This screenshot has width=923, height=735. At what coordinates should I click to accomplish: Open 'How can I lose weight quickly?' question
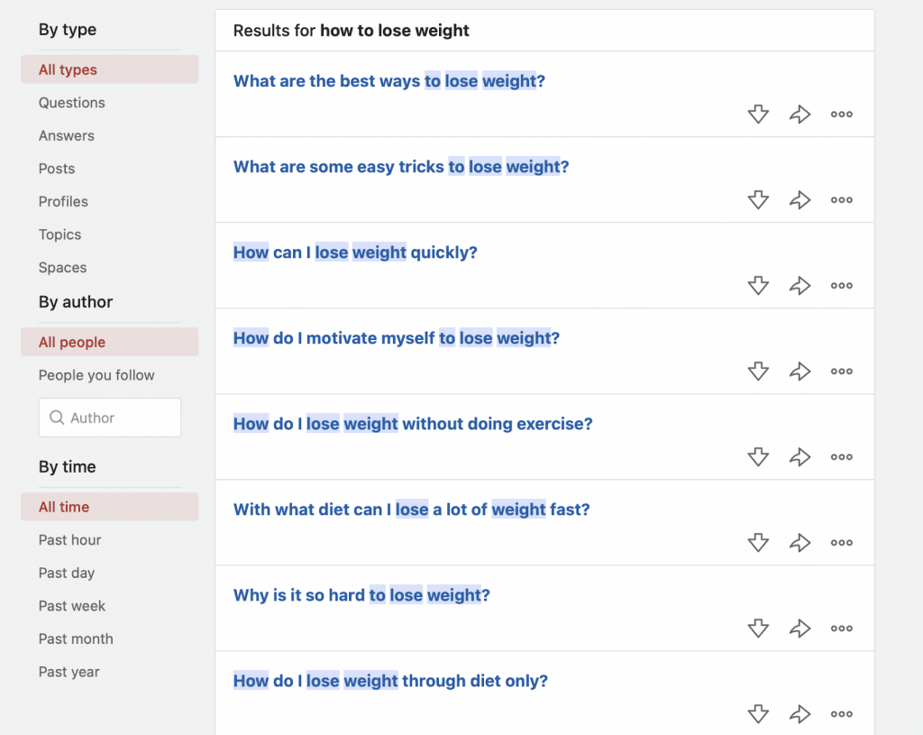[355, 253]
